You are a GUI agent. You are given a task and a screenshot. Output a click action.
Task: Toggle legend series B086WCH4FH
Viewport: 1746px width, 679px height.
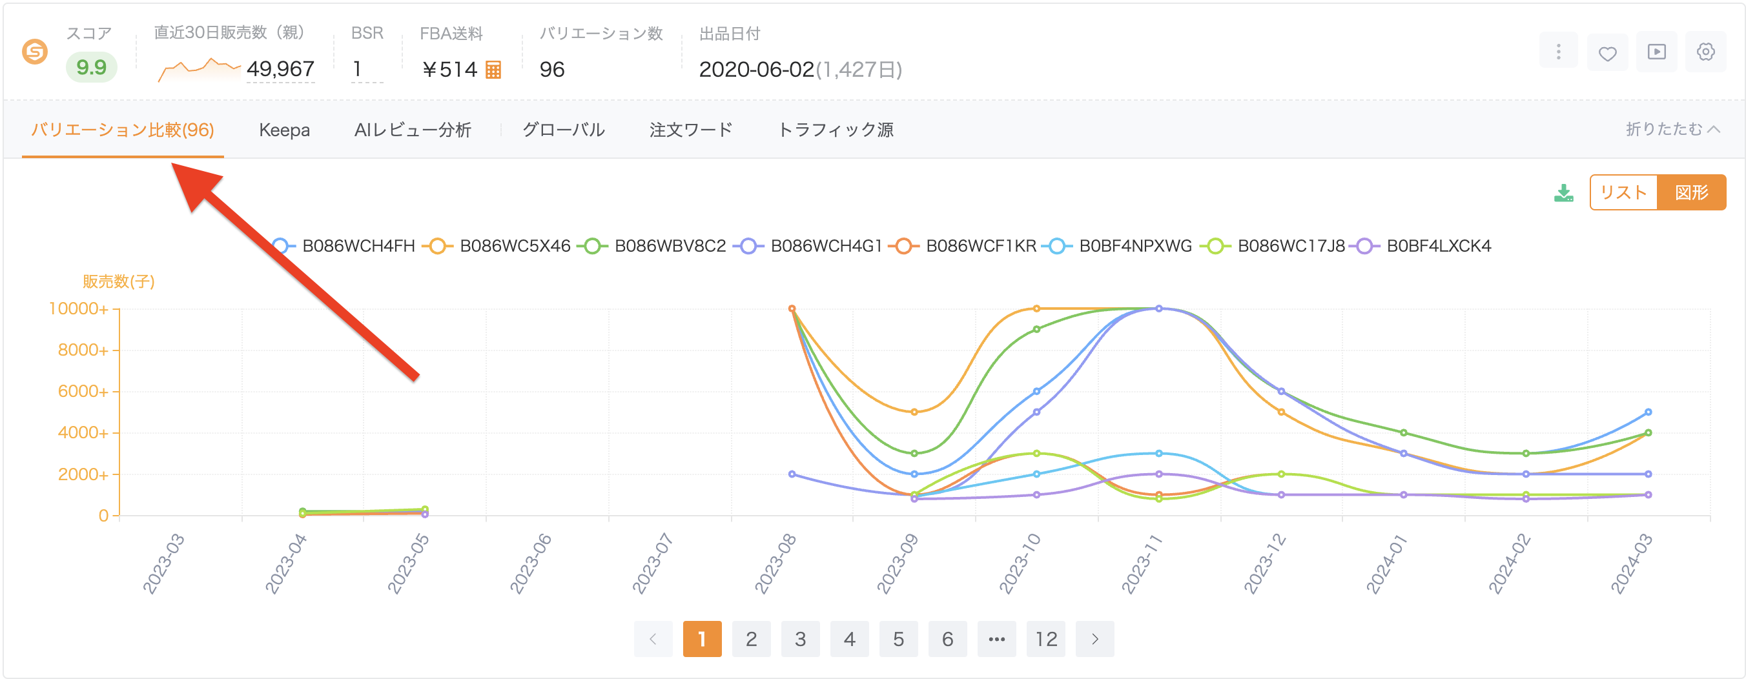[343, 246]
